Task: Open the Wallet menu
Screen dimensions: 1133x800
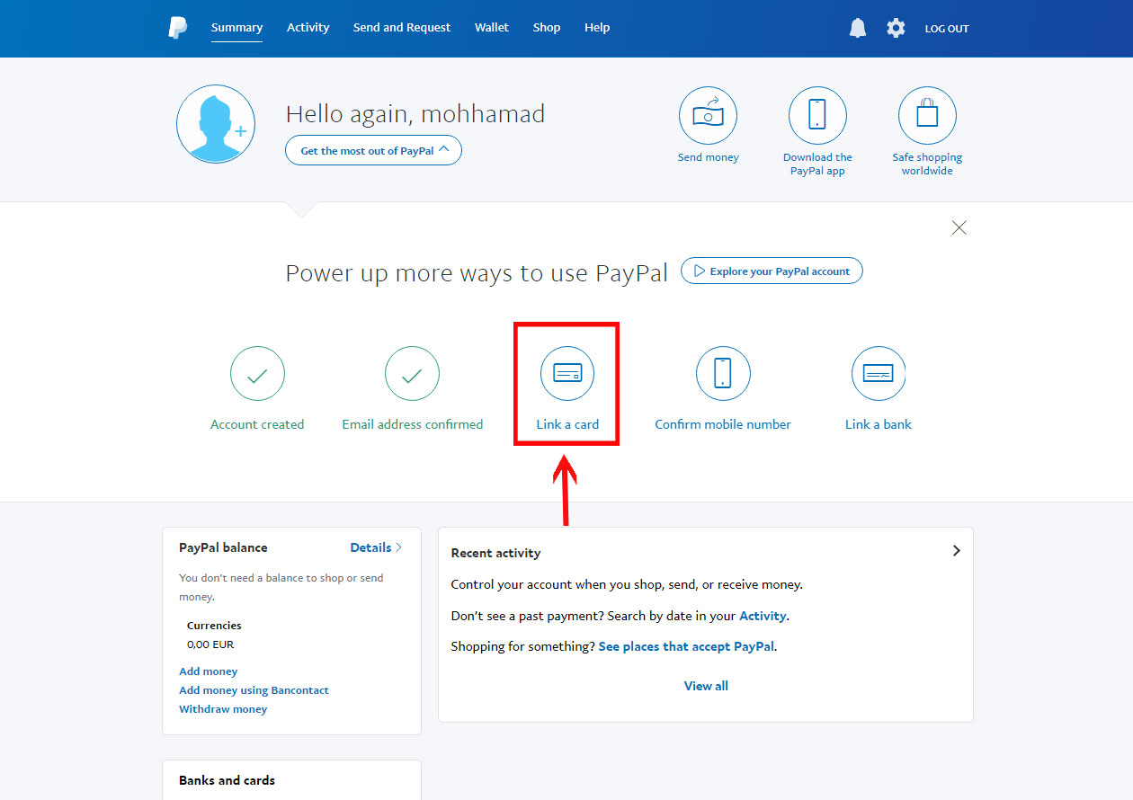Action: click(x=492, y=27)
